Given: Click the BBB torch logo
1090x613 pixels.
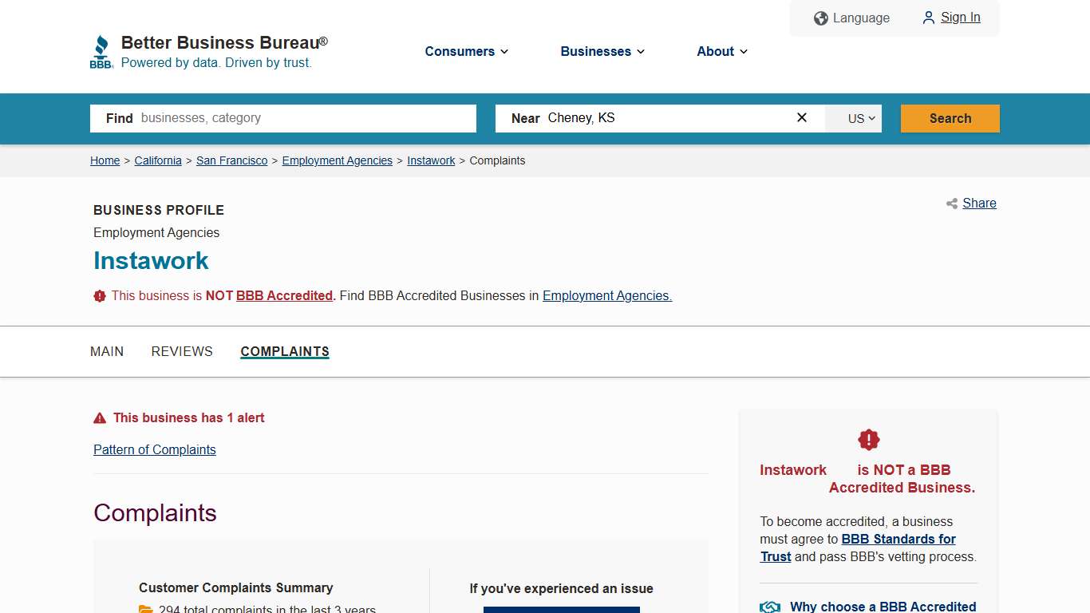Looking at the screenshot, I should pyautogui.click(x=101, y=50).
